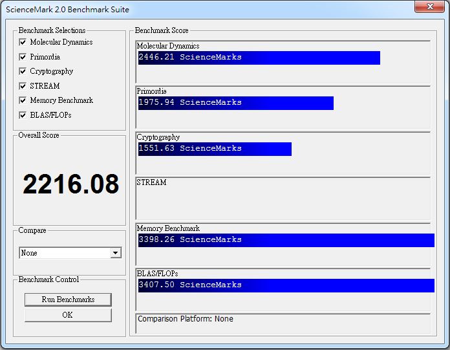Click the Run Benchmarks button
Viewport: 450px width, 350px height.
[x=68, y=300]
